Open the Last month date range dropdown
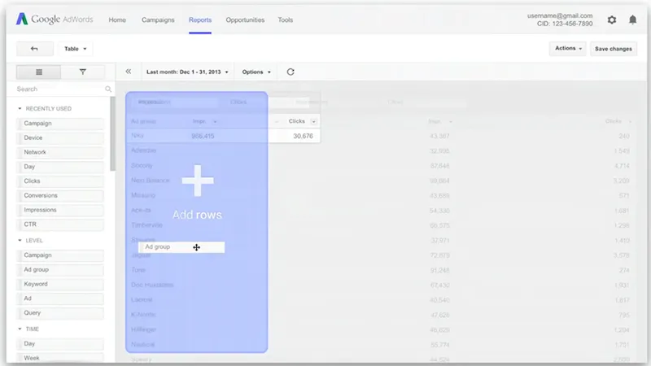This screenshot has width=651, height=366. [187, 72]
